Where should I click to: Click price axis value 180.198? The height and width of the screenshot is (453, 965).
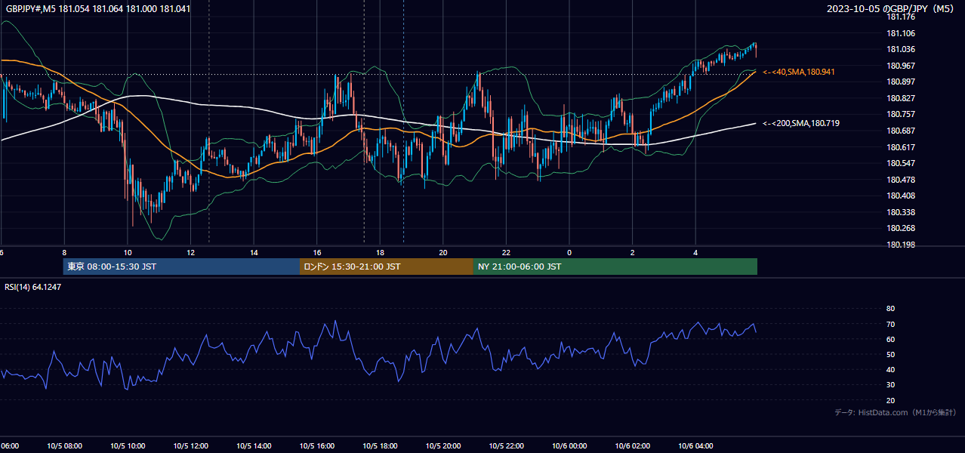click(x=901, y=245)
